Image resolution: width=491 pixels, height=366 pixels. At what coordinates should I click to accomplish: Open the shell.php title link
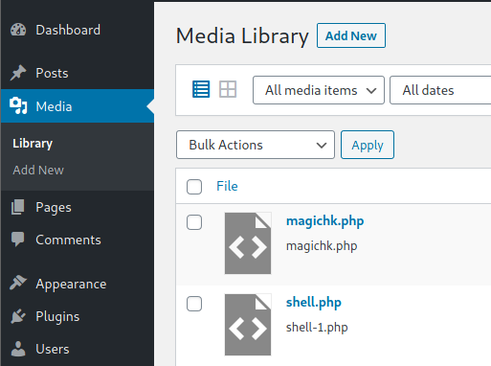(x=314, y=302)
